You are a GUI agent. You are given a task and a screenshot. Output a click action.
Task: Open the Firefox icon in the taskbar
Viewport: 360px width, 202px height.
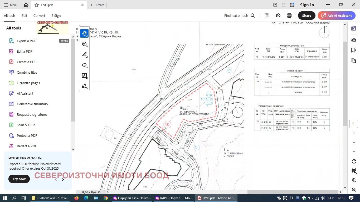76,198
